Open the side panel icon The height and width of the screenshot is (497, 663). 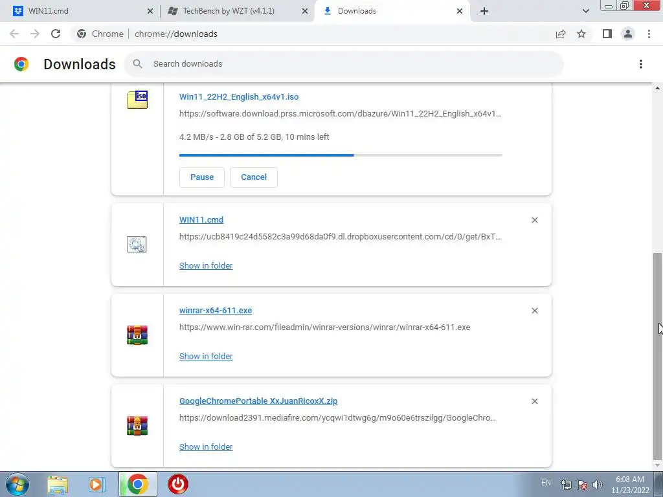click(607, 34)
